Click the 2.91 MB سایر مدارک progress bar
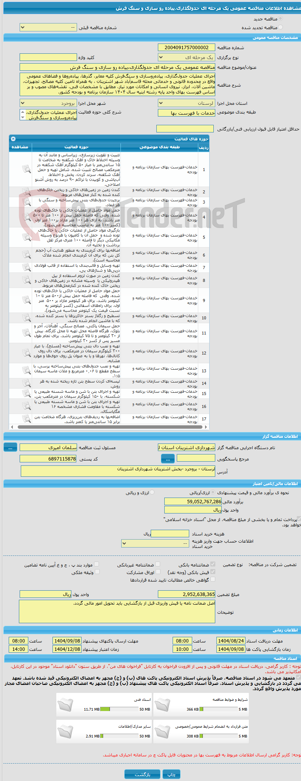The height and width of the screenshot is (781, 301). pyautogui.click(x=120, y=736)
